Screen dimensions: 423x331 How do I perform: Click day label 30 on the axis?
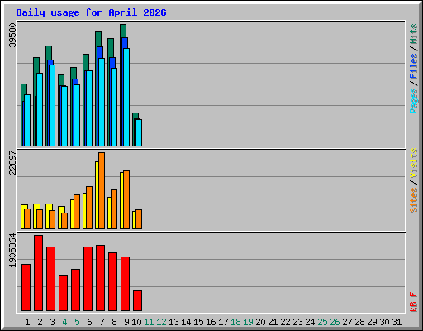[x=384, y=322]
